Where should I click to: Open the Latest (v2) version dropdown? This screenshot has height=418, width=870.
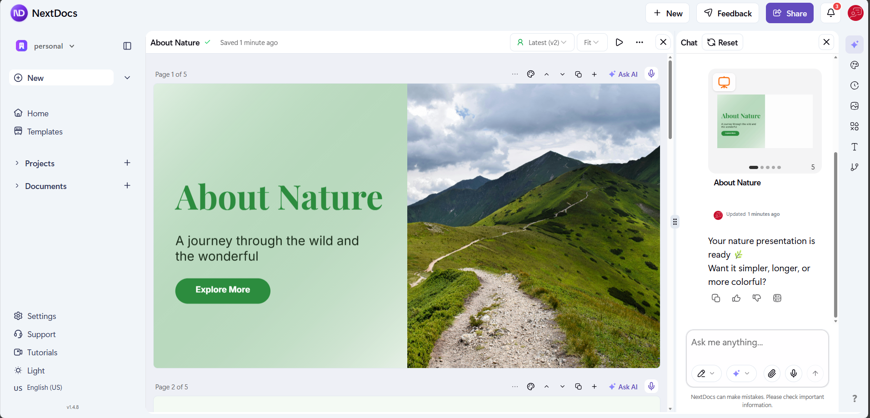pyautogui.click(x=542, y=42)
